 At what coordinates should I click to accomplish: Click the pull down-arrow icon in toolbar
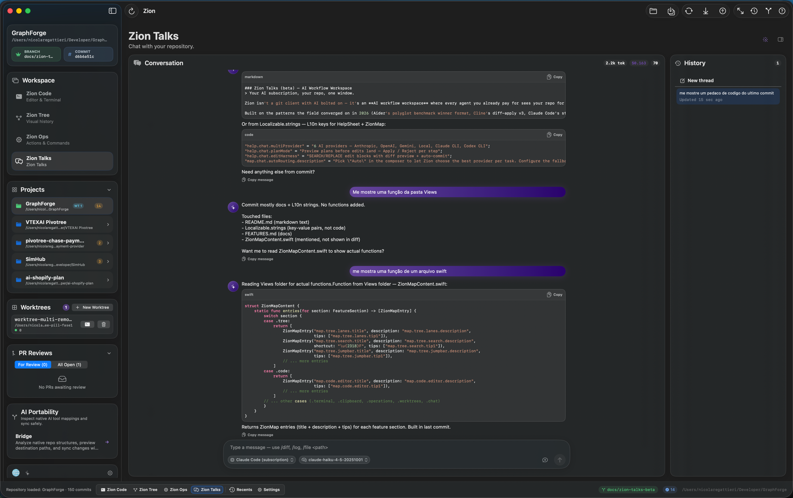tap(705, 11)
